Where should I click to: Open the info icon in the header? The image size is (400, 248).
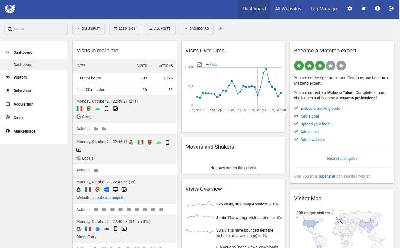coord(377,9)
